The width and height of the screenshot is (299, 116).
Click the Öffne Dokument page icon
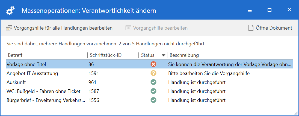point(251,28)
